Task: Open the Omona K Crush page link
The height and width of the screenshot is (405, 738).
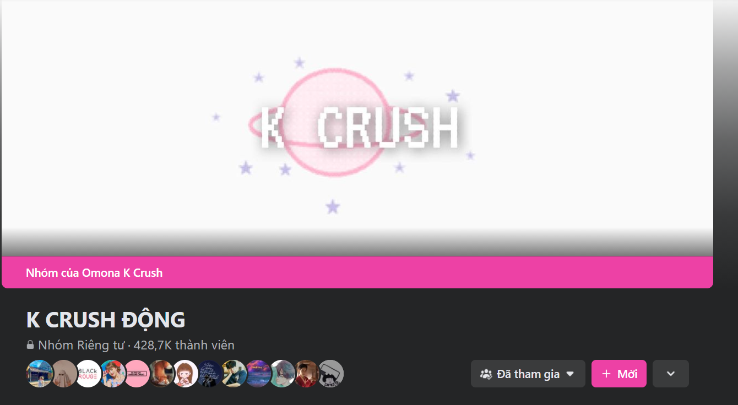Action: point(122,272)
